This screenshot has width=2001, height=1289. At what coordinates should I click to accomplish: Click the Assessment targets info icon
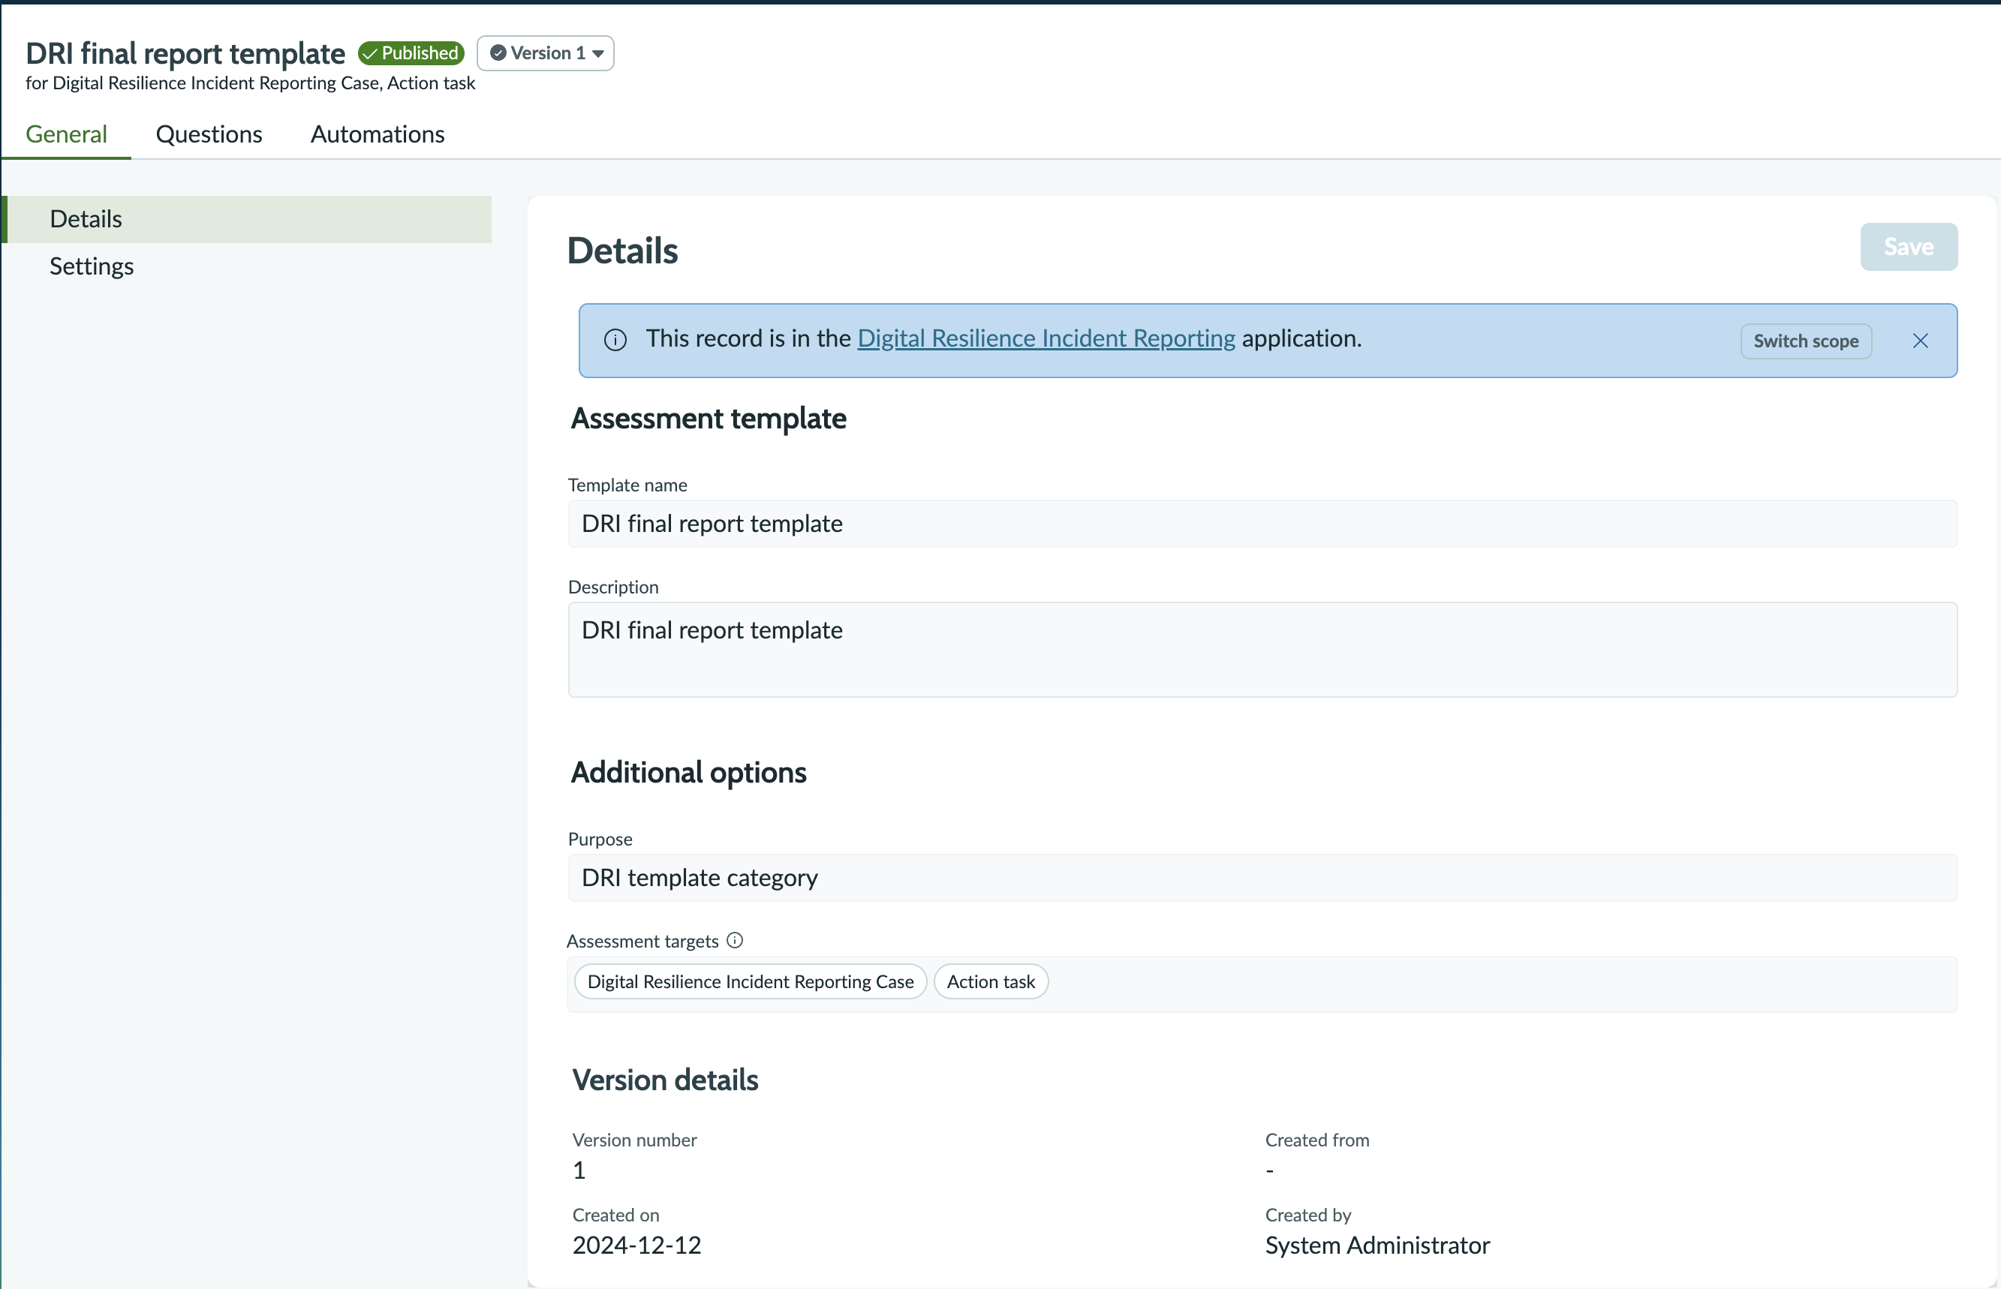pyautogui.click(x=734, y=940)
